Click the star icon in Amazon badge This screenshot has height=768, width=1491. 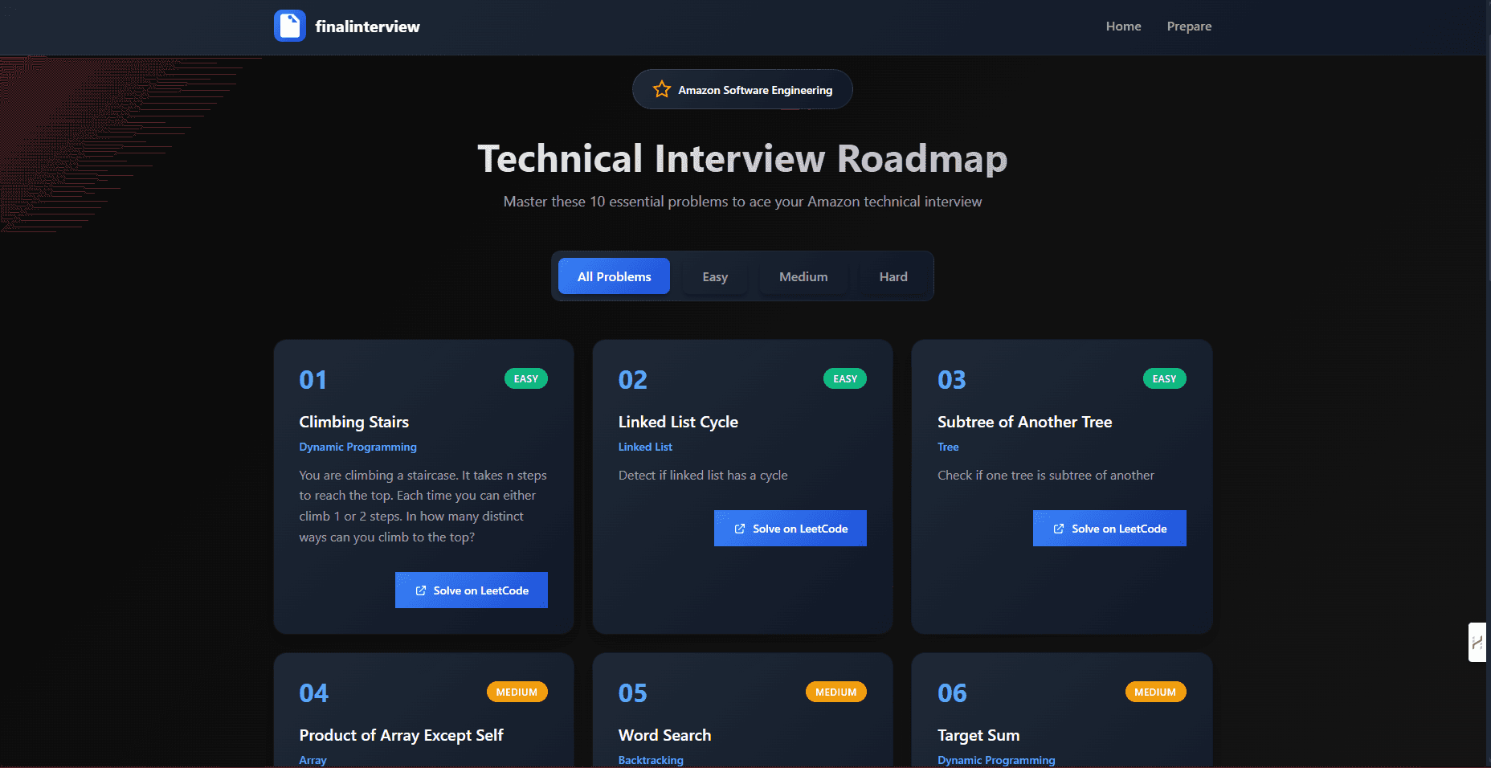pos(662,89)
